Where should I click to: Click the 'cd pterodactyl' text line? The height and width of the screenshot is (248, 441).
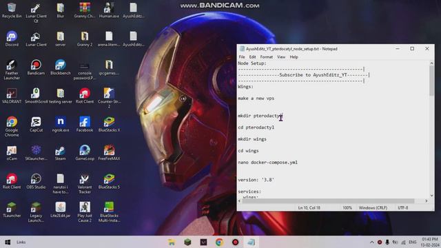tap(256, 127)
